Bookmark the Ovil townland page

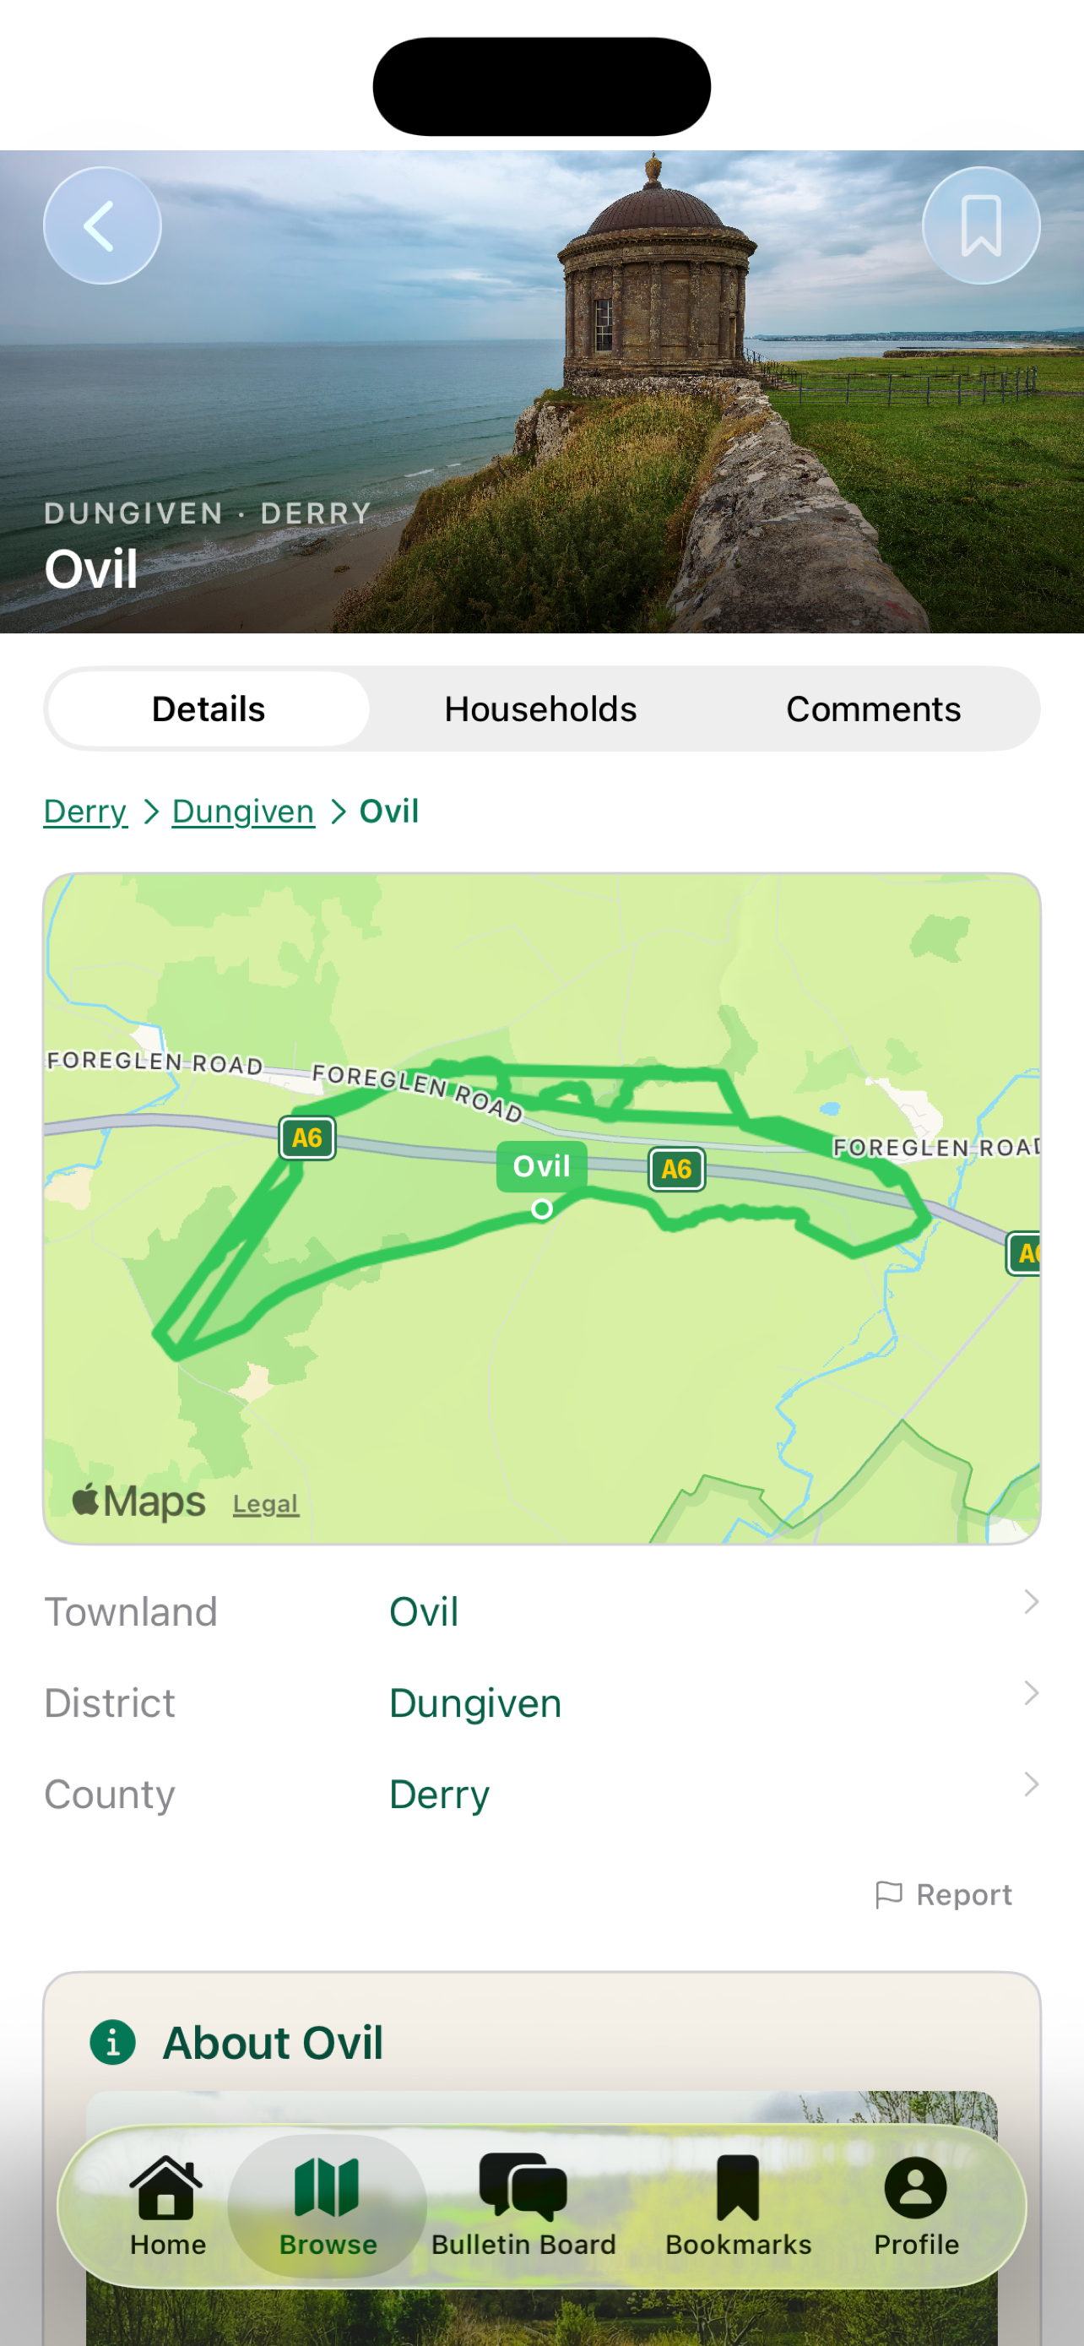[981, 225]
